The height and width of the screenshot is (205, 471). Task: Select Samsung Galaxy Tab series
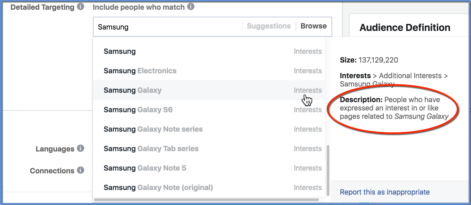[209, 149]
